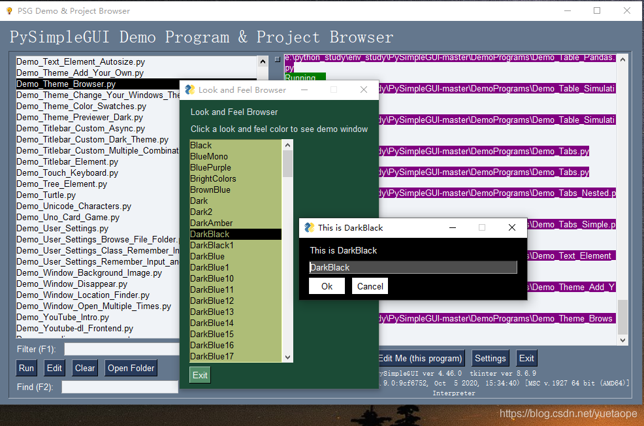Click up arrow of output pane scrollbar
Image resolution: width=644 pixels, height=426 pixels.
pos(622,59)
